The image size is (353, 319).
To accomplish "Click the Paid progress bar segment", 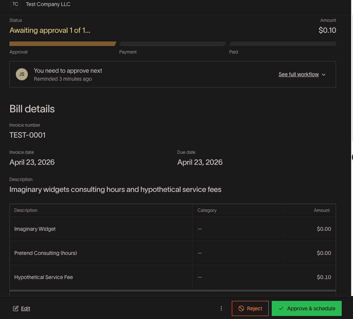I will (x=283, y=44).
